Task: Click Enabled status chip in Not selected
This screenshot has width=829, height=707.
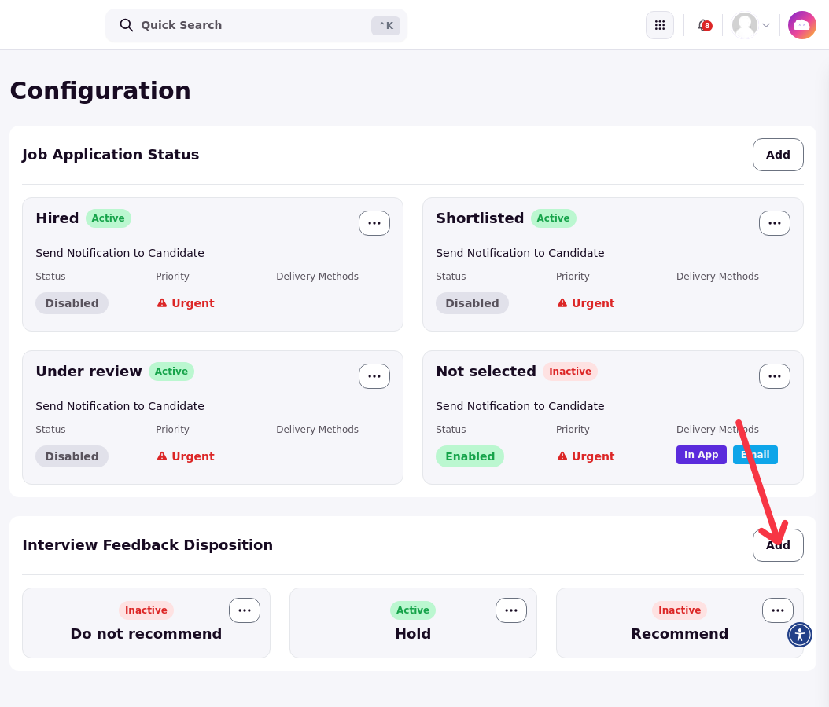Action: (470, 456)
